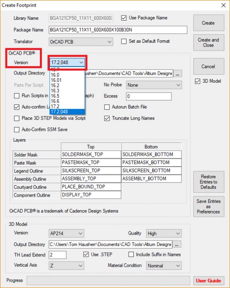230x288 pixels.
Task: Edit ASSEMBLY_BOTTOM layer field
Action: coord(151,179)
